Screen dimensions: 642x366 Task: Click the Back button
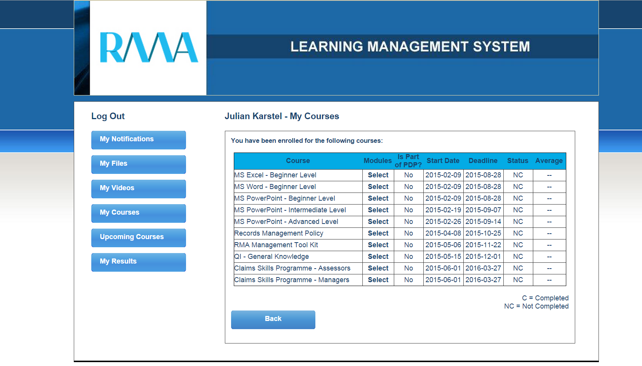pyautogui.click(x=273, y=319)
